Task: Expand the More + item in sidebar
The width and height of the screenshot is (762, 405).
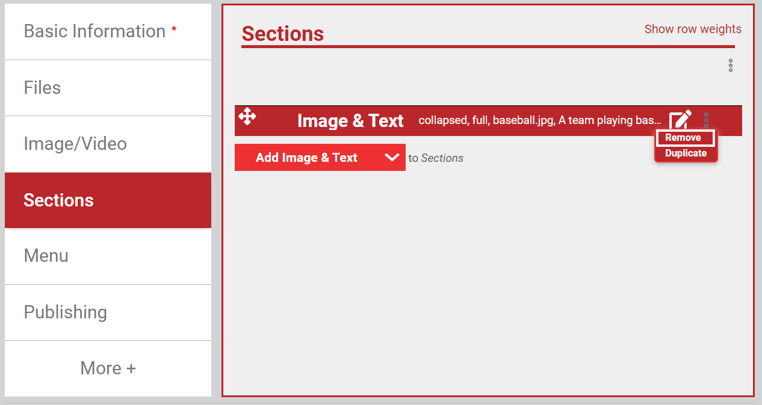Action: point(108,368)
